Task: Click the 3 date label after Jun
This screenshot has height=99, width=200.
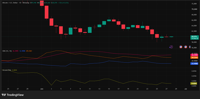Action: (51, 89)
